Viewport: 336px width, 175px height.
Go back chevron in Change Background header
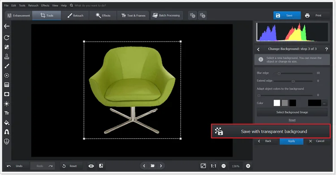(258, 49)
